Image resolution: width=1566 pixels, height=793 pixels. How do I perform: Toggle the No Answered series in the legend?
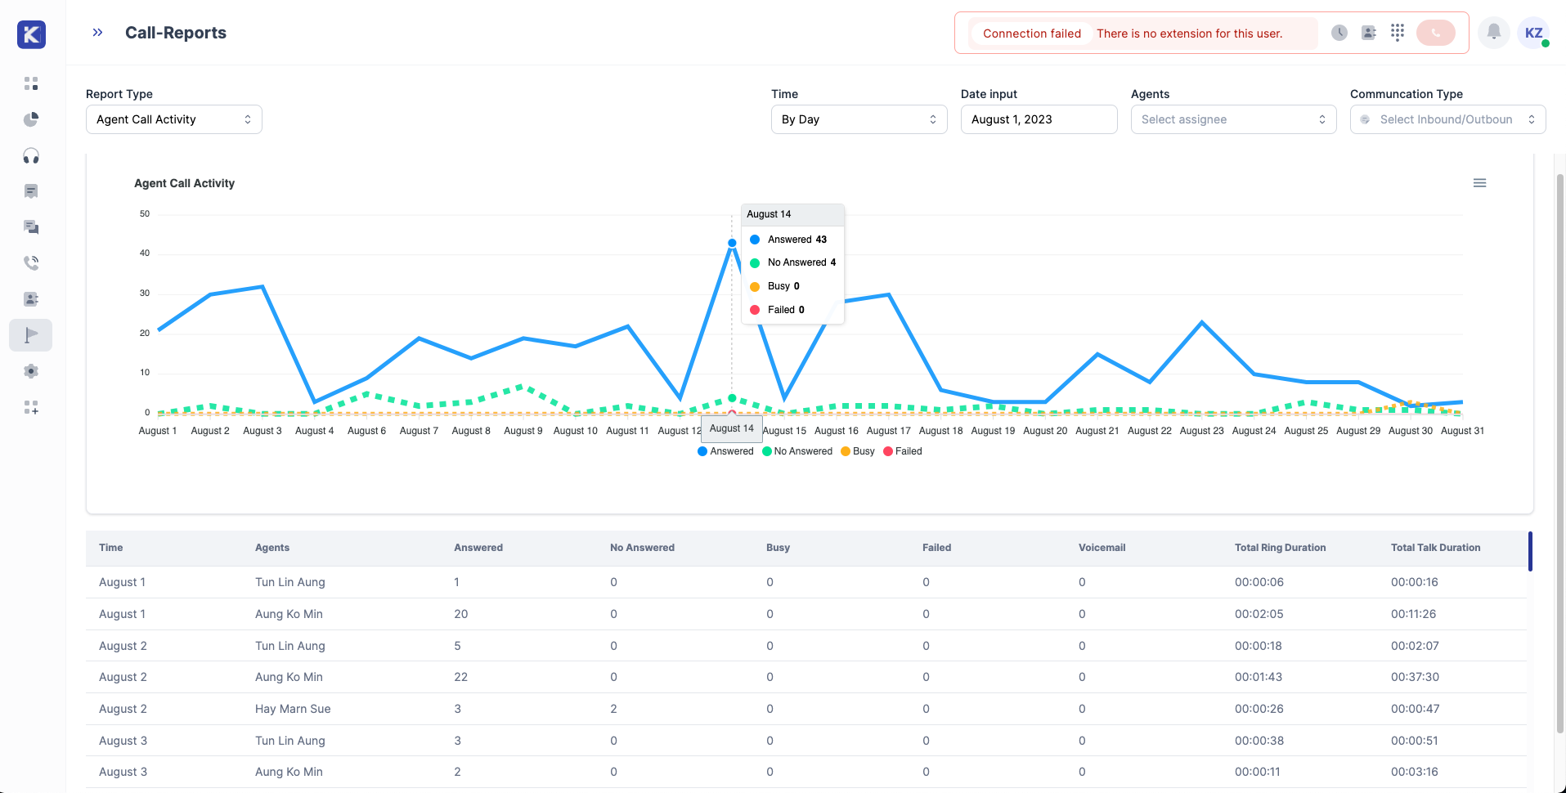(797, 451)
